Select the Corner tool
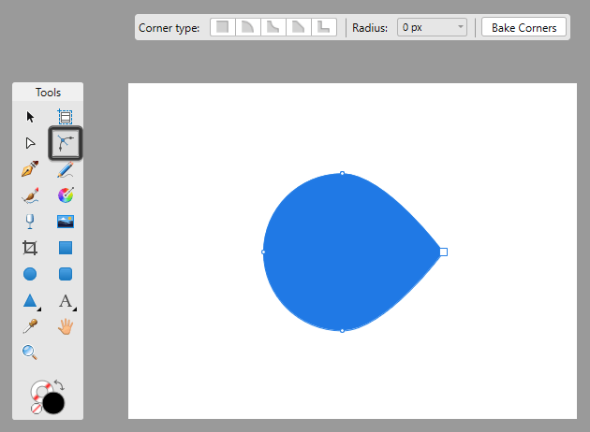 tap(66, 143)
